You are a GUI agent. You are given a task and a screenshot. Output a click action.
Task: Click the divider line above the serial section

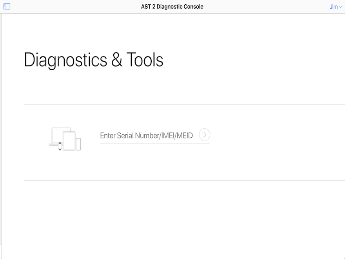pos(184,104)
